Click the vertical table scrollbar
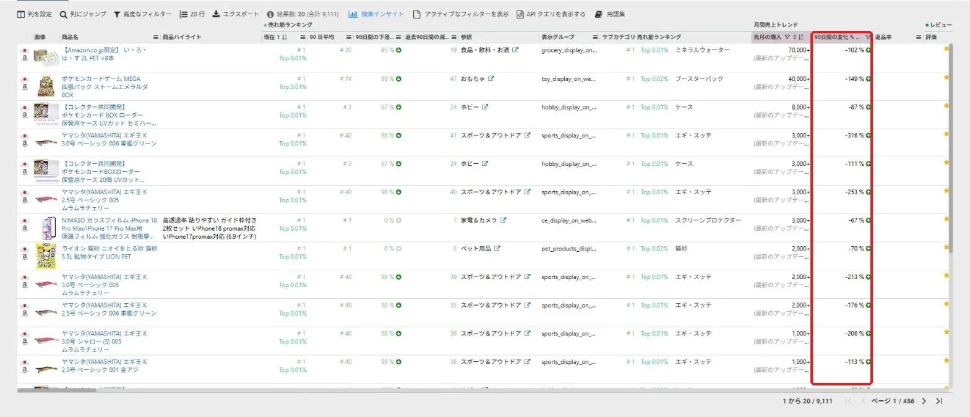The image size is (970, 417). click(x=950, y=148)
